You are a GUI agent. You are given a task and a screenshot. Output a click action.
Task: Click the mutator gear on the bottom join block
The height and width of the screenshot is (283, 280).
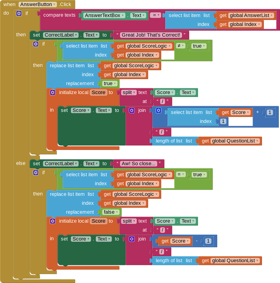coord(132,239)
